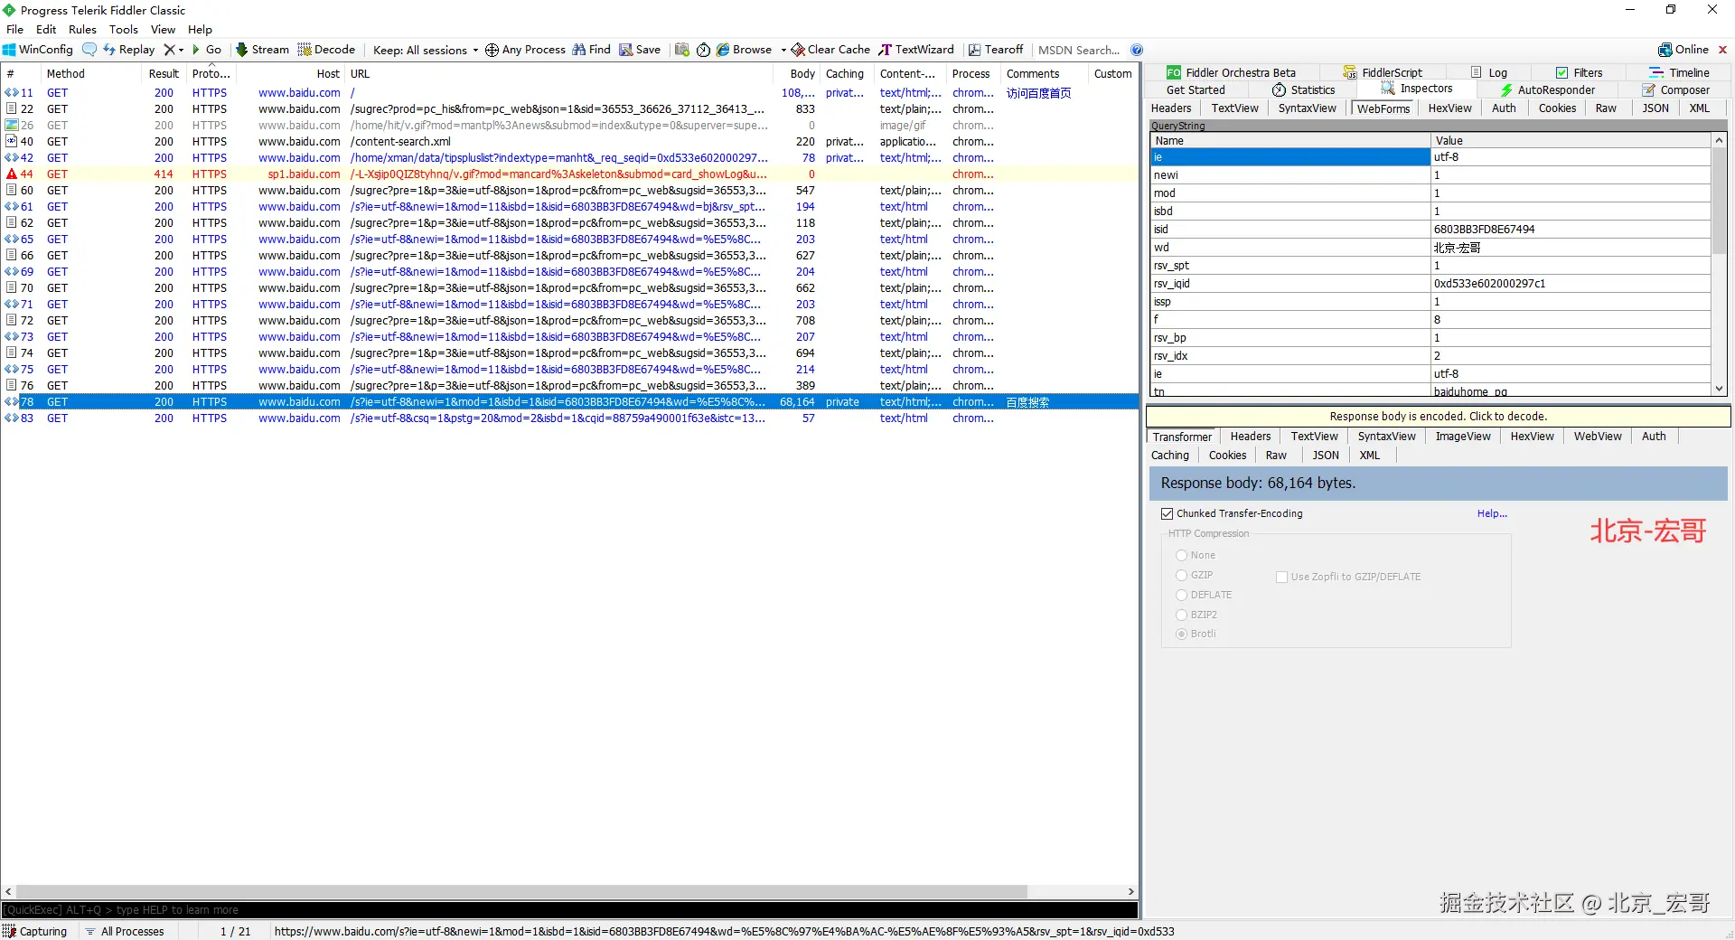This screenshot has height=940, width=1735.
Task: Select the DEFLATE compression radio button
Action: (1181, 595)
